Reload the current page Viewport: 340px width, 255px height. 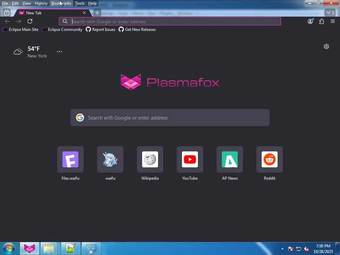(x=30, y=21)
